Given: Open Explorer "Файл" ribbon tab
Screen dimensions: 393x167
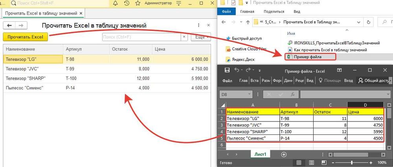Looking at the screenshot, I should pyautogui.click(x=227, y=11).
